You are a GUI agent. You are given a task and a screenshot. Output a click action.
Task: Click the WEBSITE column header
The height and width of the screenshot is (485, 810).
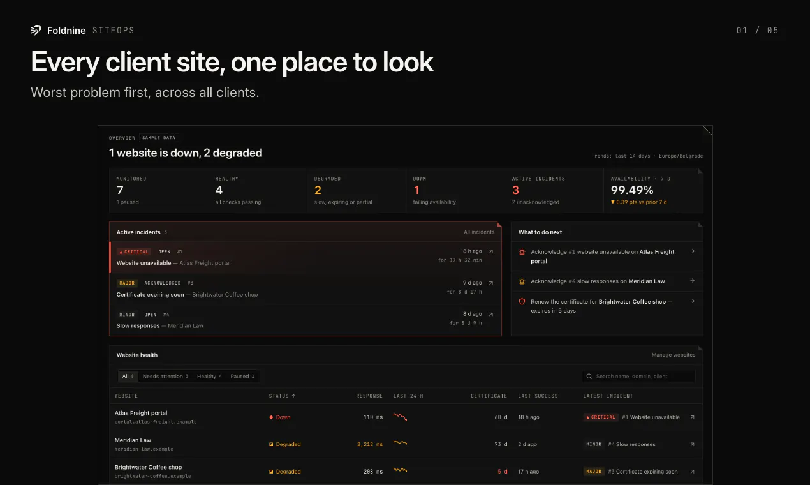pos(126,396)
